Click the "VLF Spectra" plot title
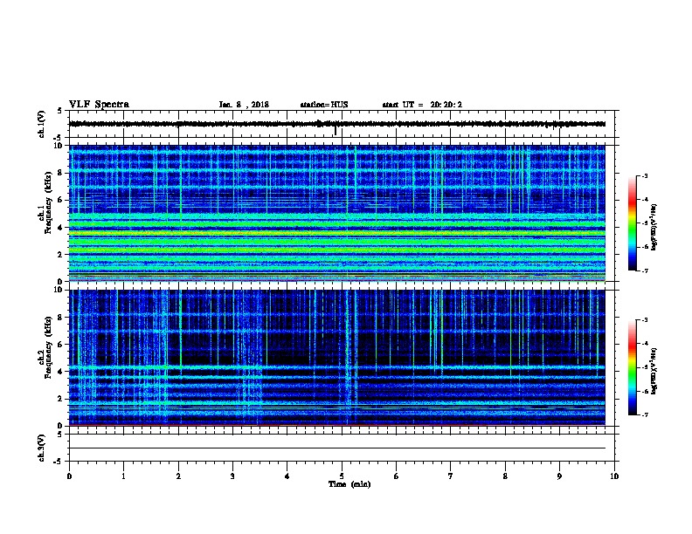This screenshot has width=692, height=534. 99,105
